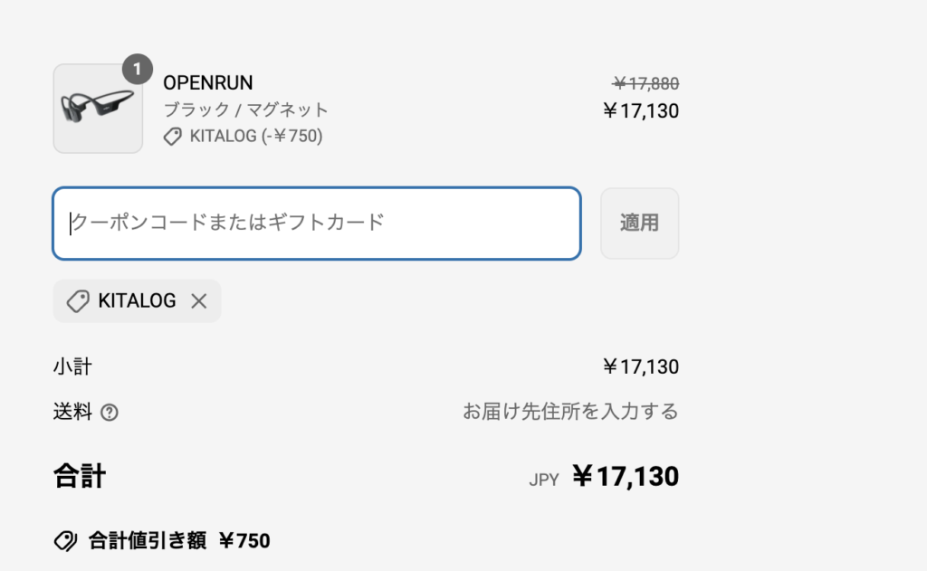
Task: Click the ブラック / マグネット variant text
Action: pyautogui.click(x=245, y=109)
